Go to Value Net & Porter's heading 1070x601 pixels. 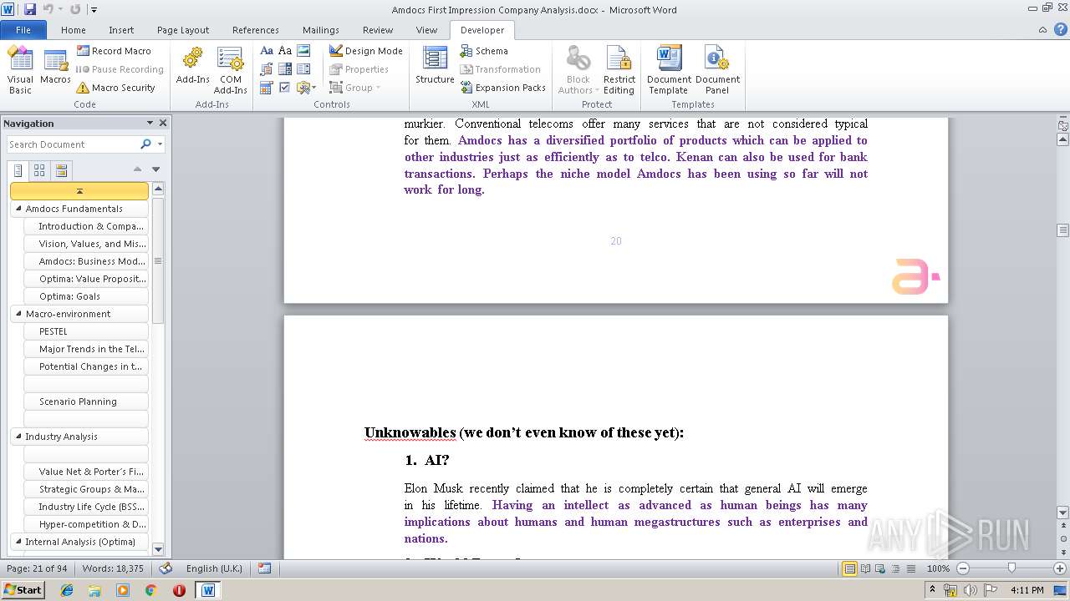86,472
